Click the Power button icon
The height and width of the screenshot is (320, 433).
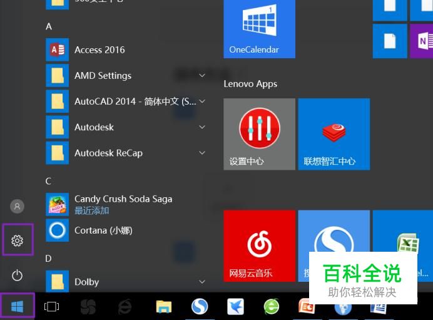tap(17, 276)
